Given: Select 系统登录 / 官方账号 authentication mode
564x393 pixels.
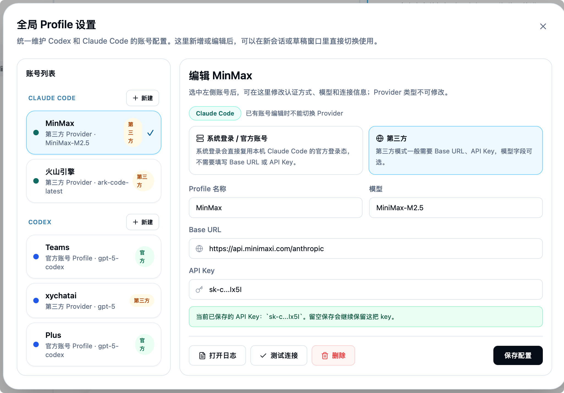Looking at the screenshot, I should 276,150.
